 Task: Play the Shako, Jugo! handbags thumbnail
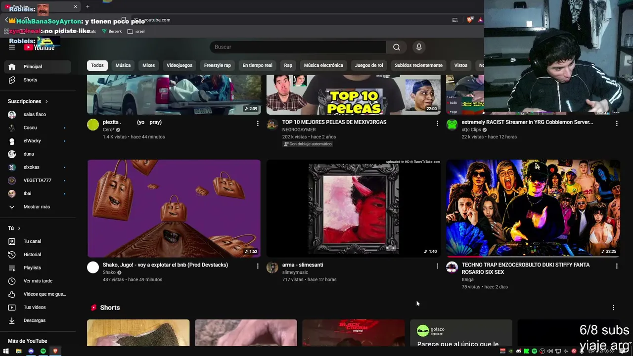(174, 208)
